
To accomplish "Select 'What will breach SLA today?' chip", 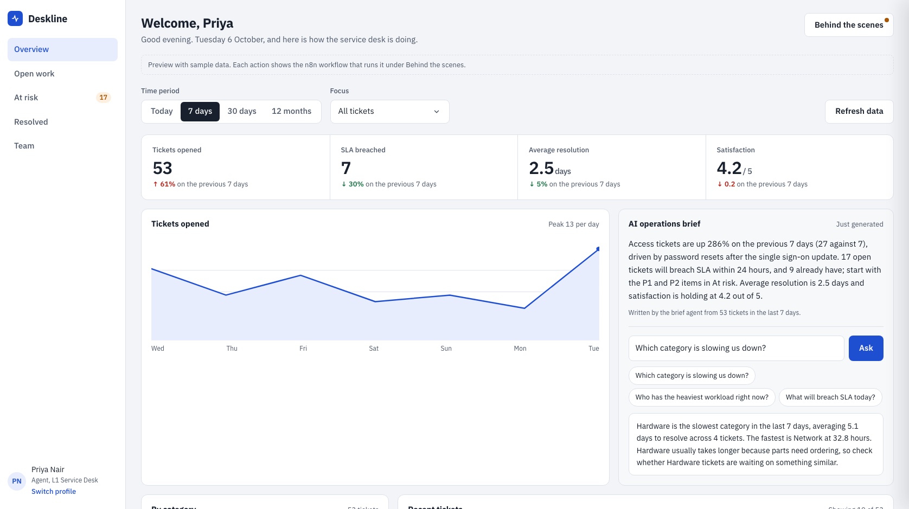I will click(x=830, y=397).
